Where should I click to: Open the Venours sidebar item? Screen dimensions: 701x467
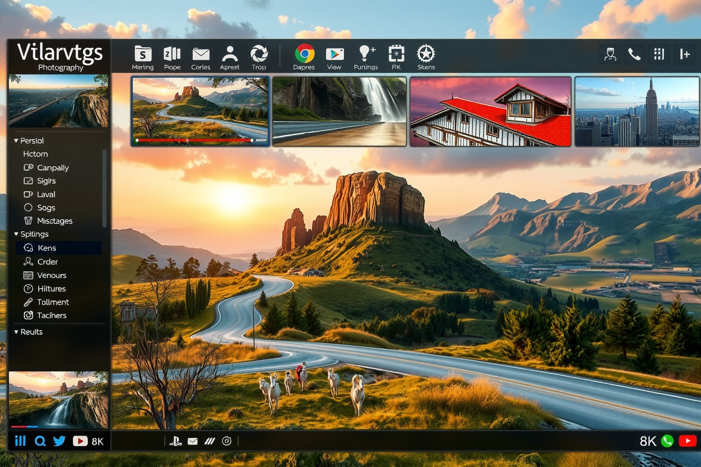[51, 275]
